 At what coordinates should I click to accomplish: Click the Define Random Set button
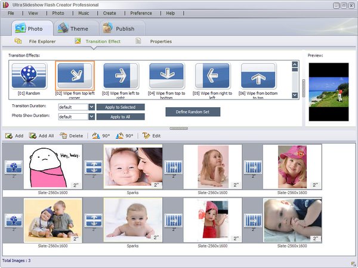193,111
